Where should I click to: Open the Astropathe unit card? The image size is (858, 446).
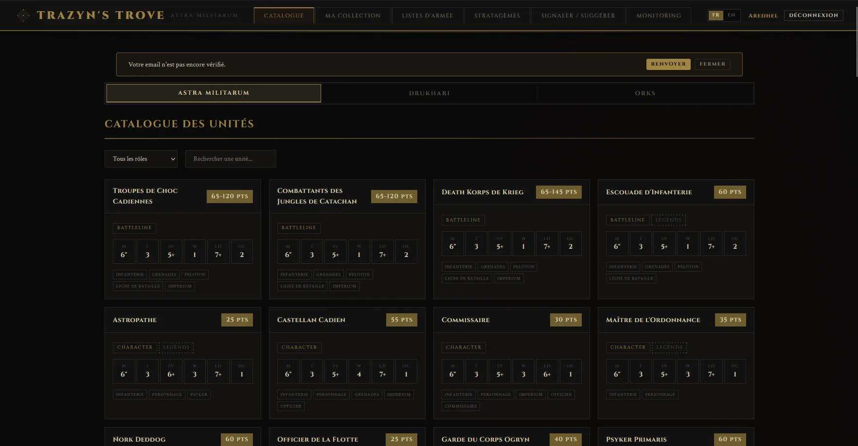[183, 363]
